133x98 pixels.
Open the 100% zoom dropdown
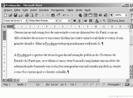coord(126,15)
